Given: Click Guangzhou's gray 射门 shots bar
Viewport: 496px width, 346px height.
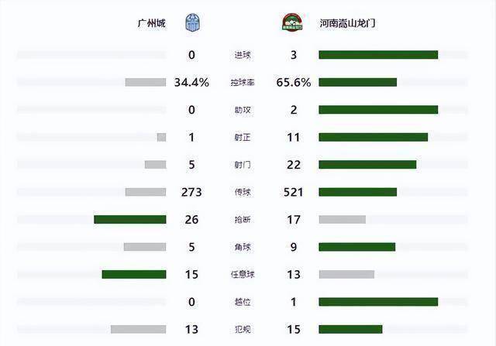Looking at the screenshot, I should (x=155, y=165).
